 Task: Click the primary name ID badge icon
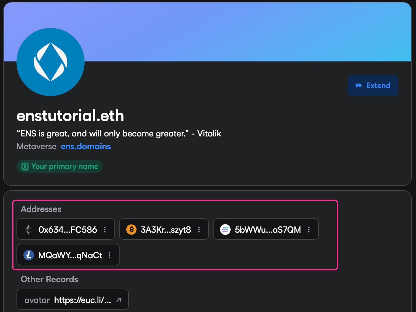[25, 167]
